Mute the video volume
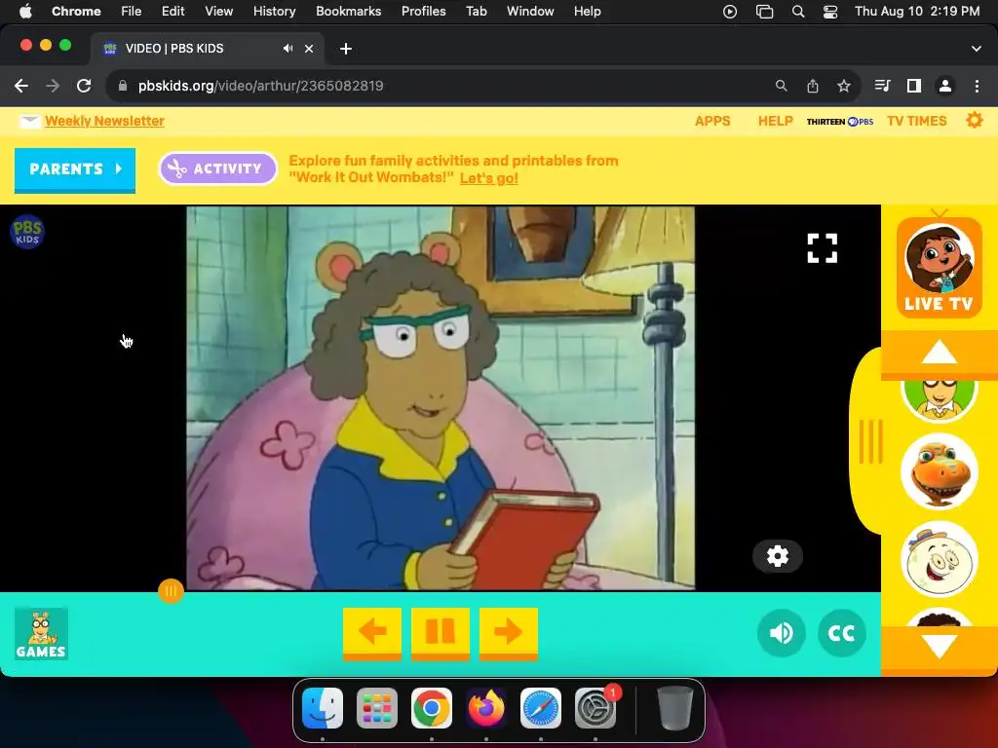This screenshot has width=998, height=748. coord(781,633)
